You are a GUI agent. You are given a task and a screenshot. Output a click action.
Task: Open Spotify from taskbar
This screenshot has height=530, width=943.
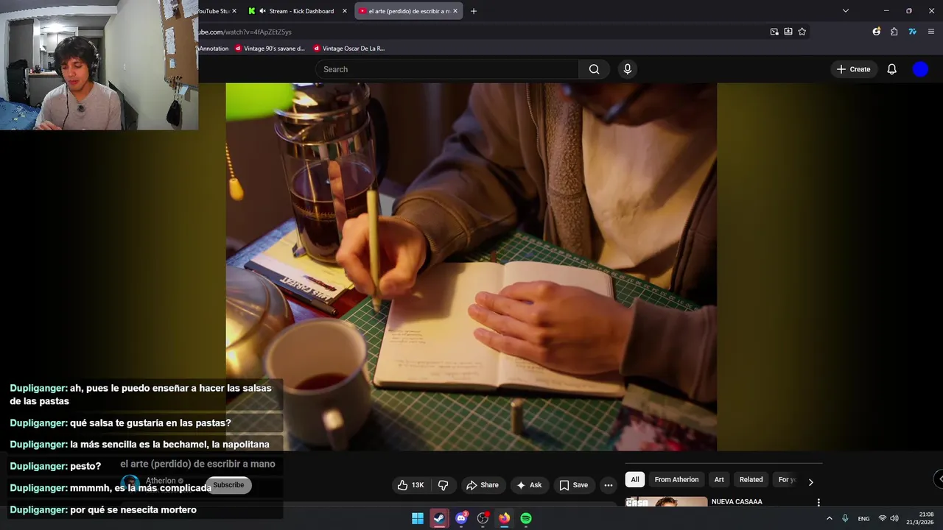tap(526, 518)
